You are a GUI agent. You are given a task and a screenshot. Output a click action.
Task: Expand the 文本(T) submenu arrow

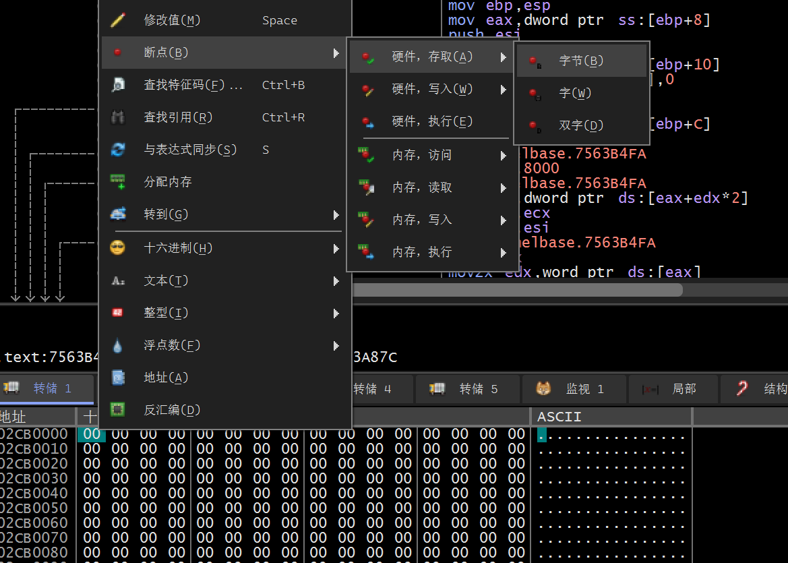coord(336,281)
